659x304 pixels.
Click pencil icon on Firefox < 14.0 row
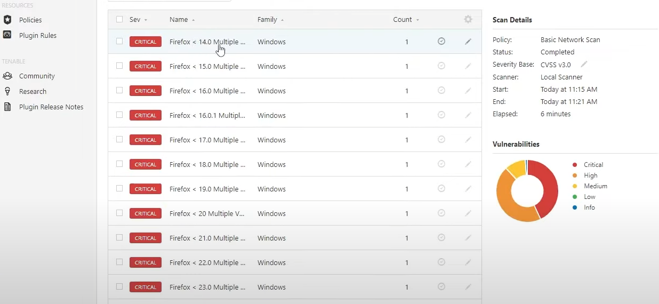(x=468, y=42)
